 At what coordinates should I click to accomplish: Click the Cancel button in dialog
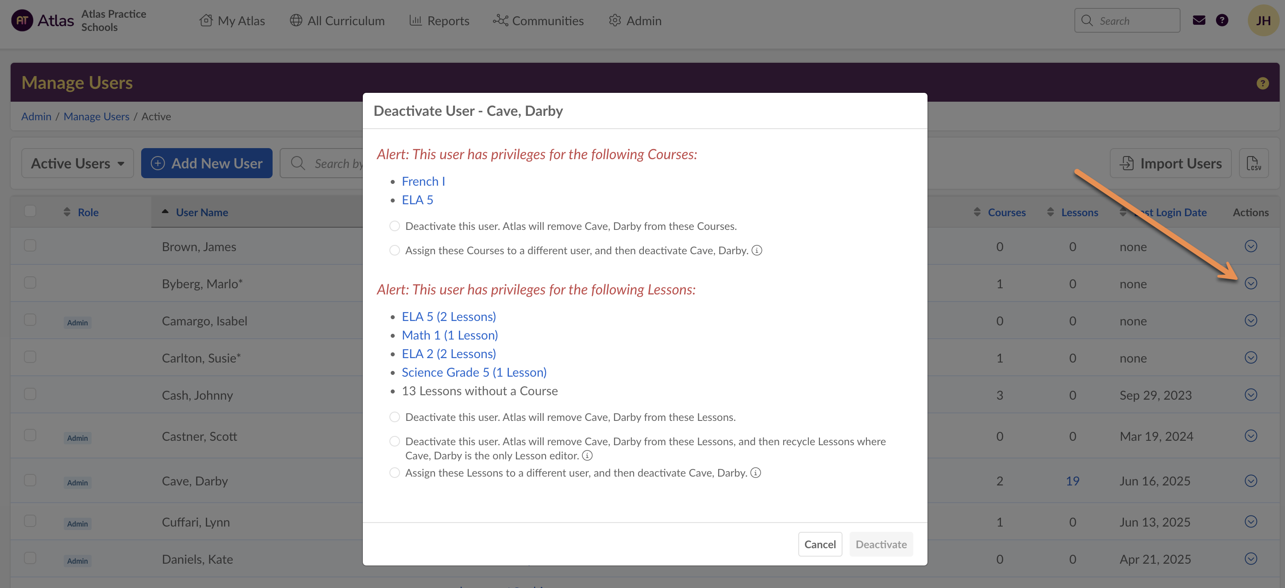[819, 544]
